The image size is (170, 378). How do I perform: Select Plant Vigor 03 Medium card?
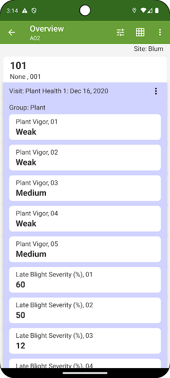85,188
